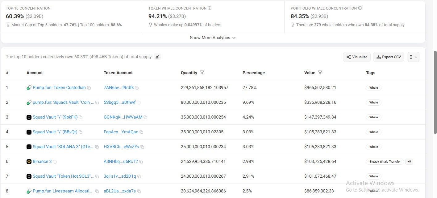Copy token account GGNKqK...HWVaAM
The image size is (437, 198).
click(145, 117)
